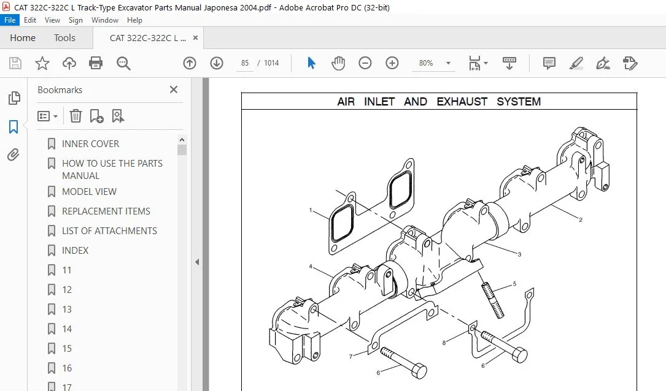Jump to bookmark 11
The height and width of the screenshot is (391, 666).
pyautogui.click(x=67, y=270)
